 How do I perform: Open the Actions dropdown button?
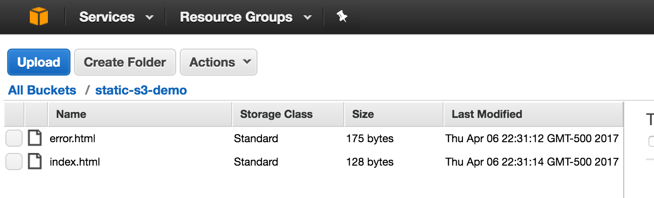pyautogui.click(x=219, y=62)
